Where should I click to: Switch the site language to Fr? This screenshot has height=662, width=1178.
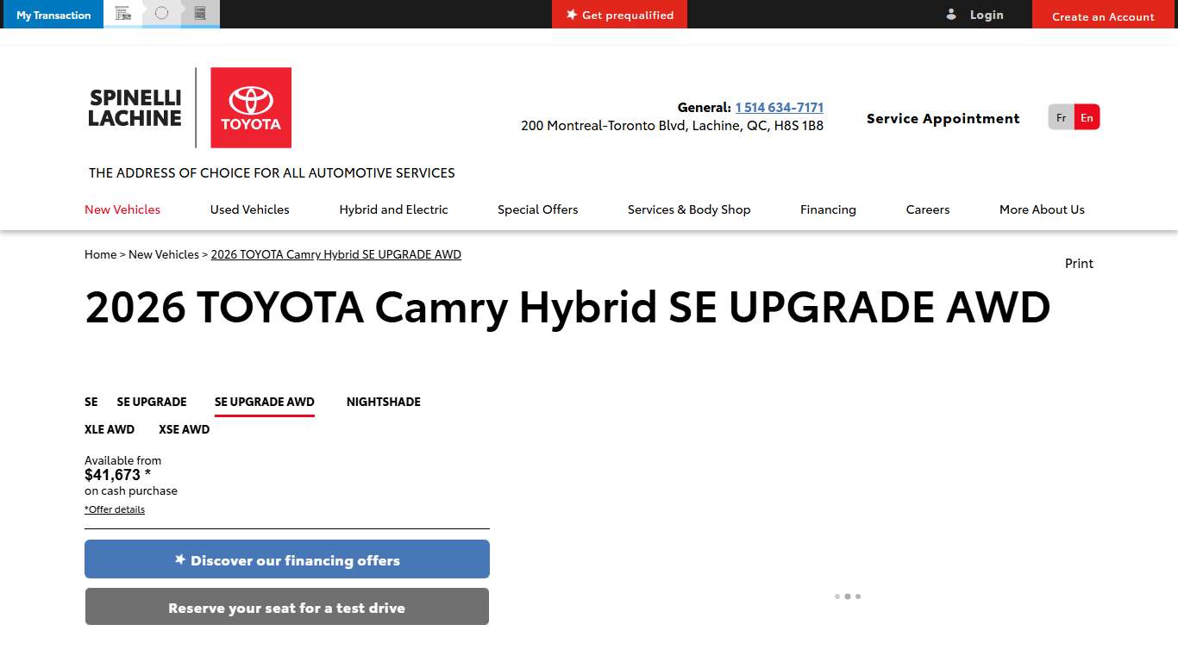tap(1060, 117)
